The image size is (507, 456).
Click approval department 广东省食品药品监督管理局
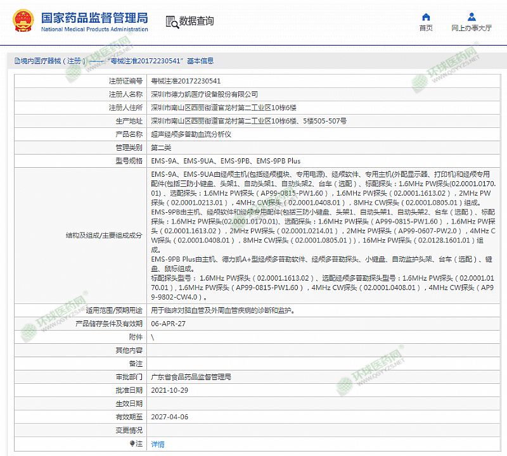191,377
